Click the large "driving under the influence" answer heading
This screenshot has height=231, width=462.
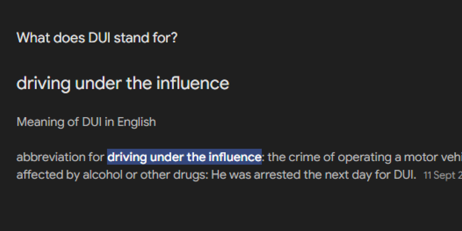tap(123, 83)
